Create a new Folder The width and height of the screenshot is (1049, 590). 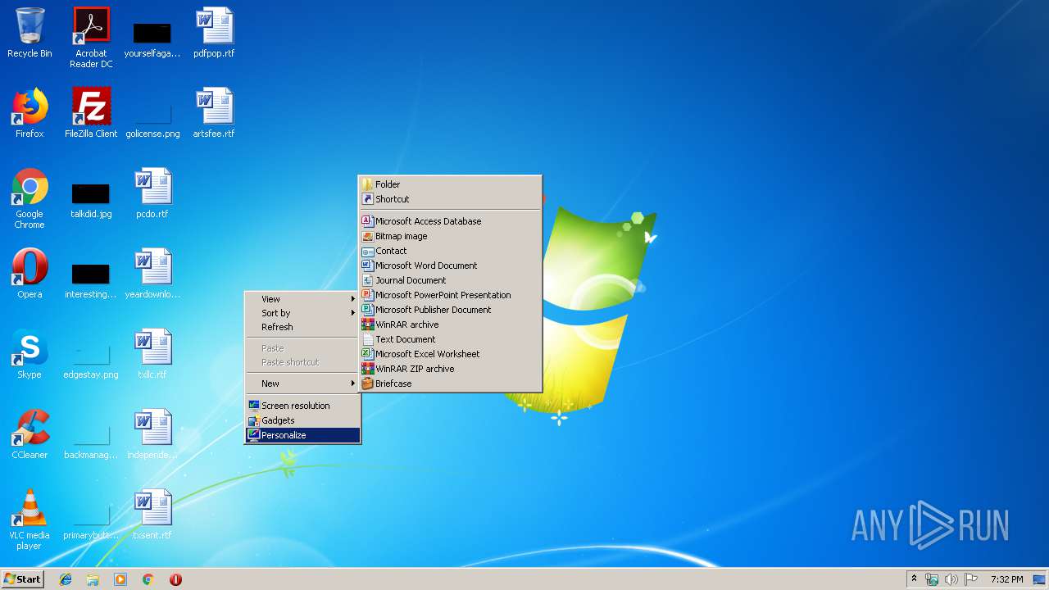[x=450, y=184]
